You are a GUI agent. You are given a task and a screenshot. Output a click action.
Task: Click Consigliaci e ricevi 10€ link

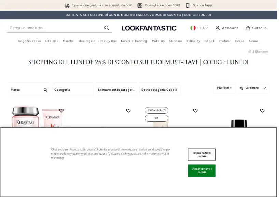(x=162, y=5)
